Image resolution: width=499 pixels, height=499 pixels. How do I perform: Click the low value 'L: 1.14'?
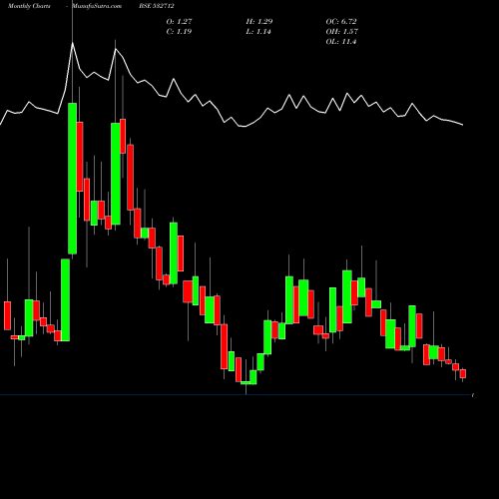(x=258, y=32)
